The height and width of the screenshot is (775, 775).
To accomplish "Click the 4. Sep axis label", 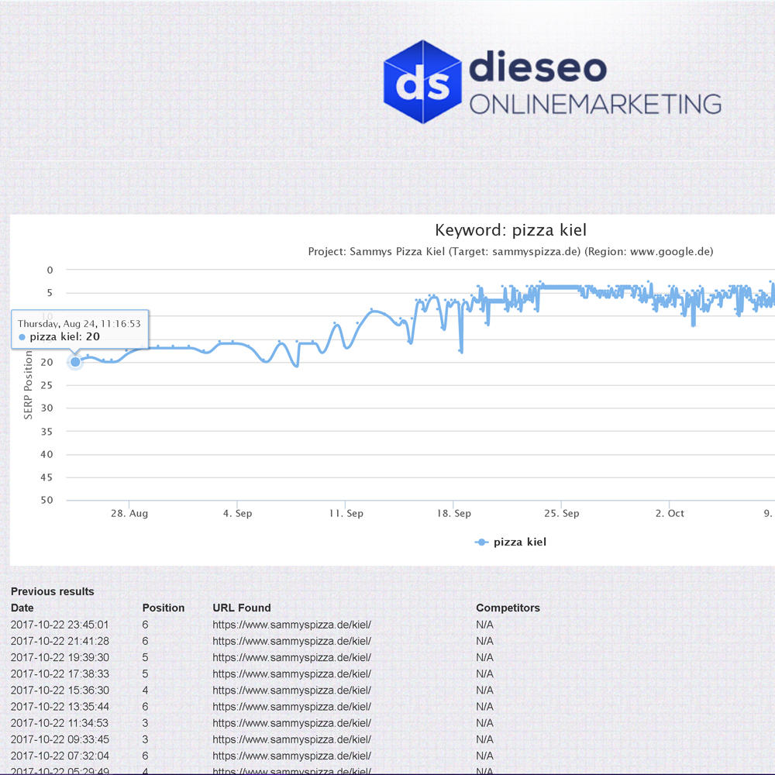I will 237,513.
